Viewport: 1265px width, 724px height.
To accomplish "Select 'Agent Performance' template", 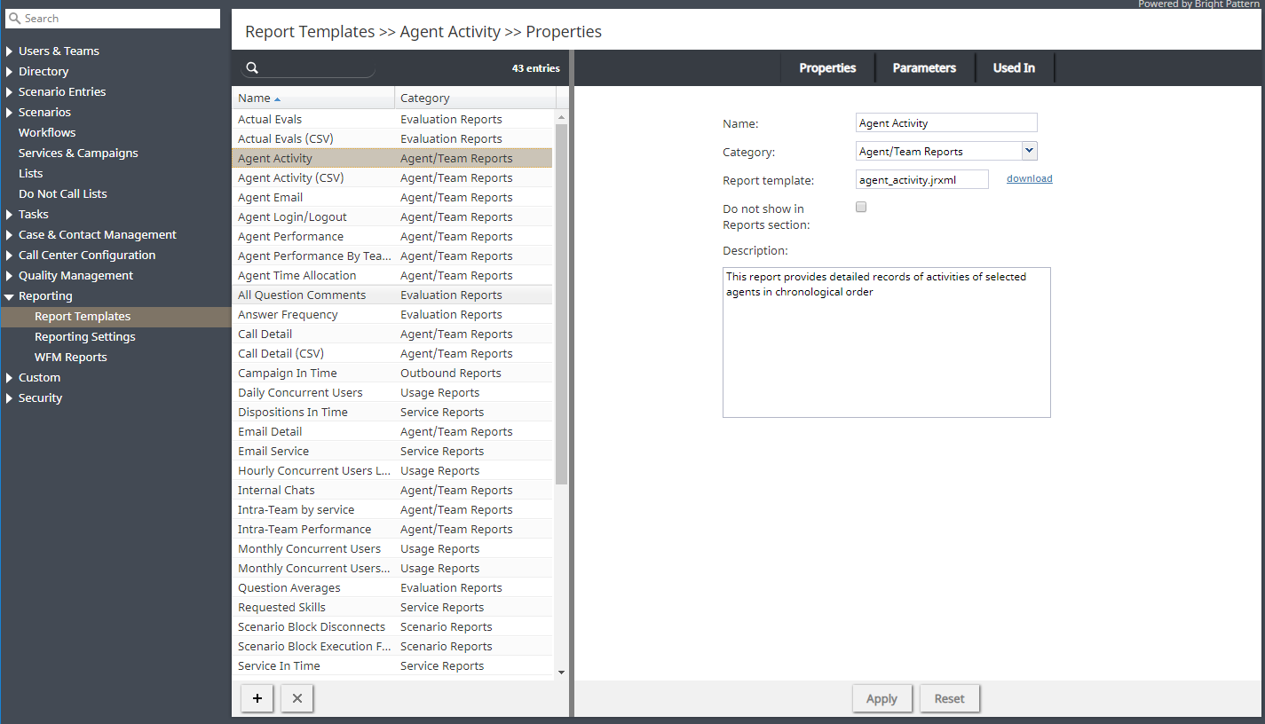I will [392, 236].
